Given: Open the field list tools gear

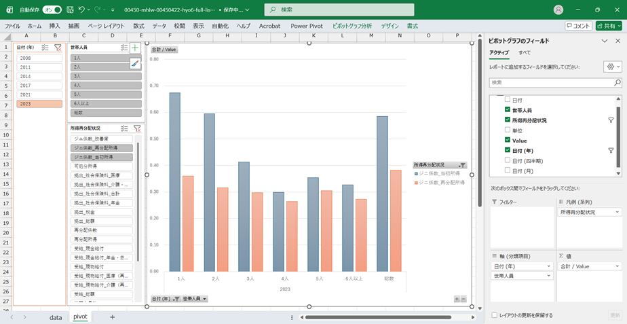Looking at the screenshot, I should pyautogui.click(x=611, y=67).
